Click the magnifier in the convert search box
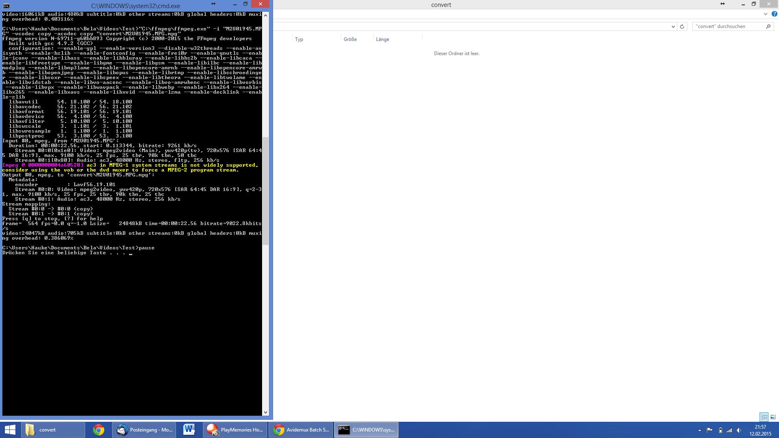The image size is (779, 438). tap(768, 26)
